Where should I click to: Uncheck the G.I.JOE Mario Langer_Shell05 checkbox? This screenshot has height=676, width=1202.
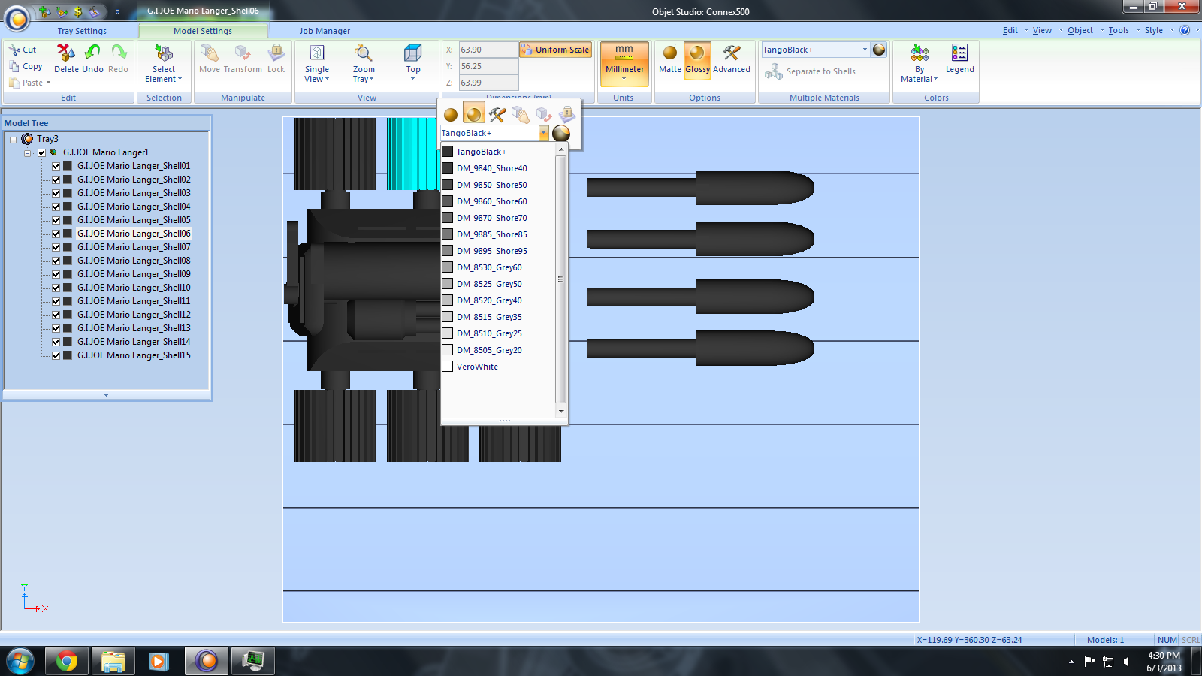click(x=56, y=220)
